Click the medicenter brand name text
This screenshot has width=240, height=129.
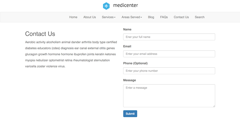tap(125, 5)
